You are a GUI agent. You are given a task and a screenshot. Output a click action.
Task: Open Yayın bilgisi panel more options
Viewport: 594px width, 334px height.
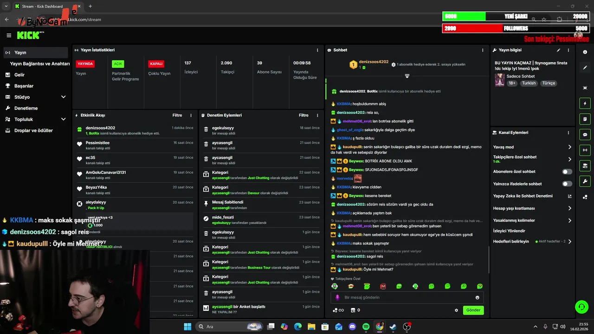(568, 50)
